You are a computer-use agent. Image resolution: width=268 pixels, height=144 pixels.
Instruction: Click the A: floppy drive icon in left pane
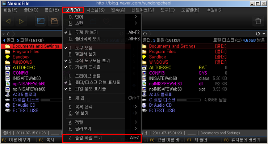point(8,94)
